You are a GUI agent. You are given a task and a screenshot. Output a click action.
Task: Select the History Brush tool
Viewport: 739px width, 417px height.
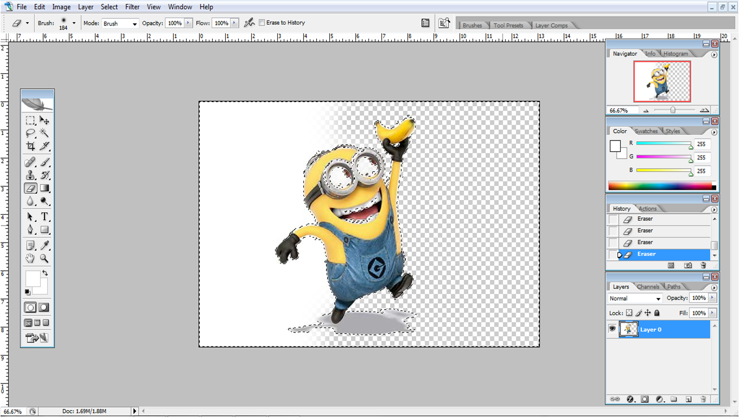tap(44, 175)
